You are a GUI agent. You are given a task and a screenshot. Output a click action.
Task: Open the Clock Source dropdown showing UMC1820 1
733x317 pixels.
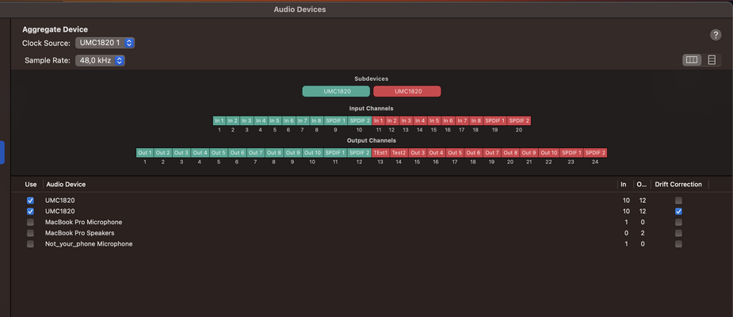(x=105, y=43)
